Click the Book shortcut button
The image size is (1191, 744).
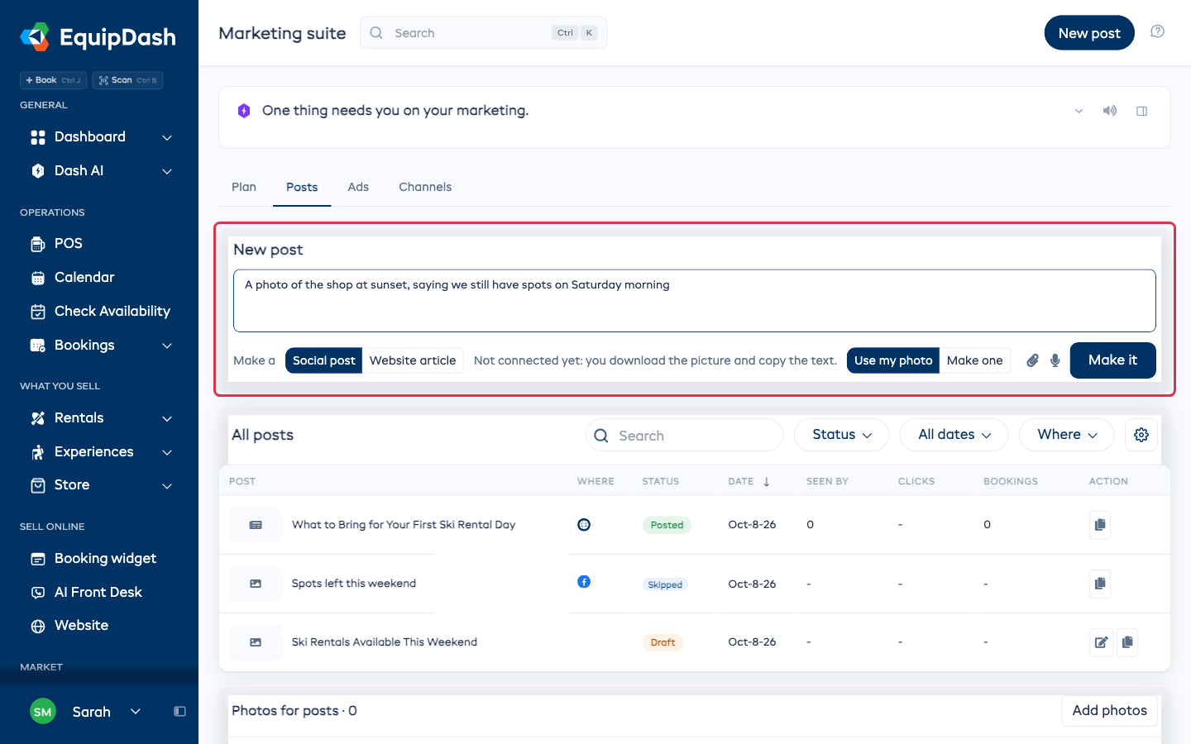pos(53,80)
